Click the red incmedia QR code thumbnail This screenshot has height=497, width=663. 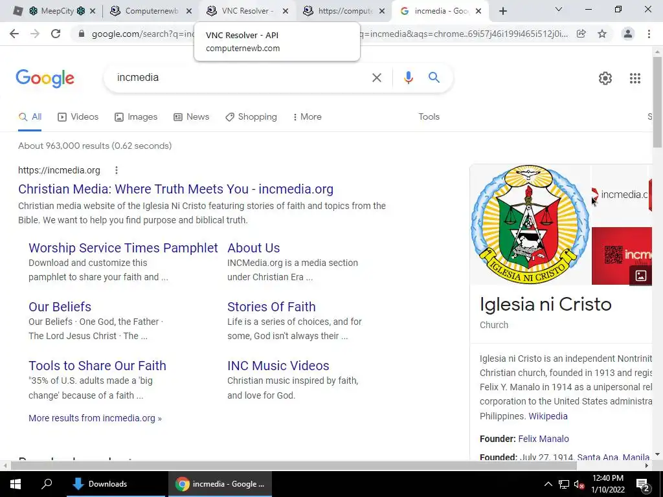[x=622, y=256]
